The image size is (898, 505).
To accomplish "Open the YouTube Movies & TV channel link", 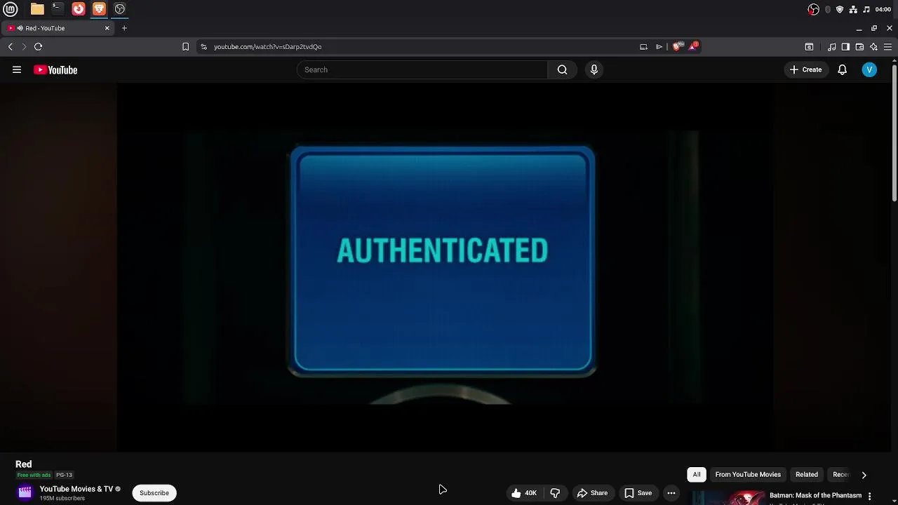I will [76, 489].
